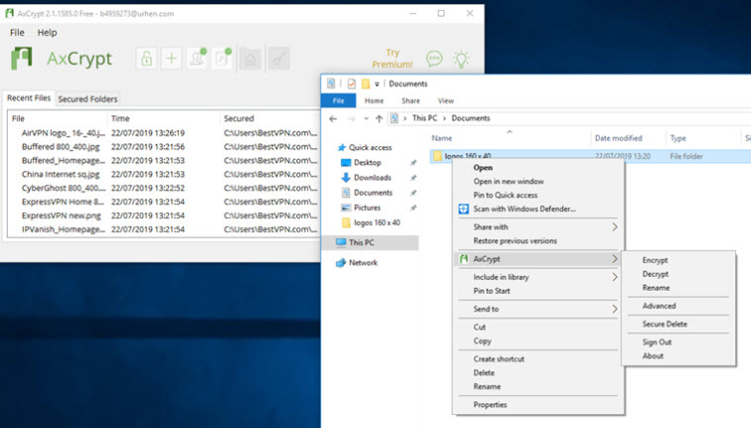This screenshot has width=751, height=428.
Task: Expand the AxCrypt context submenu arrow
Action: pos(615,259)
